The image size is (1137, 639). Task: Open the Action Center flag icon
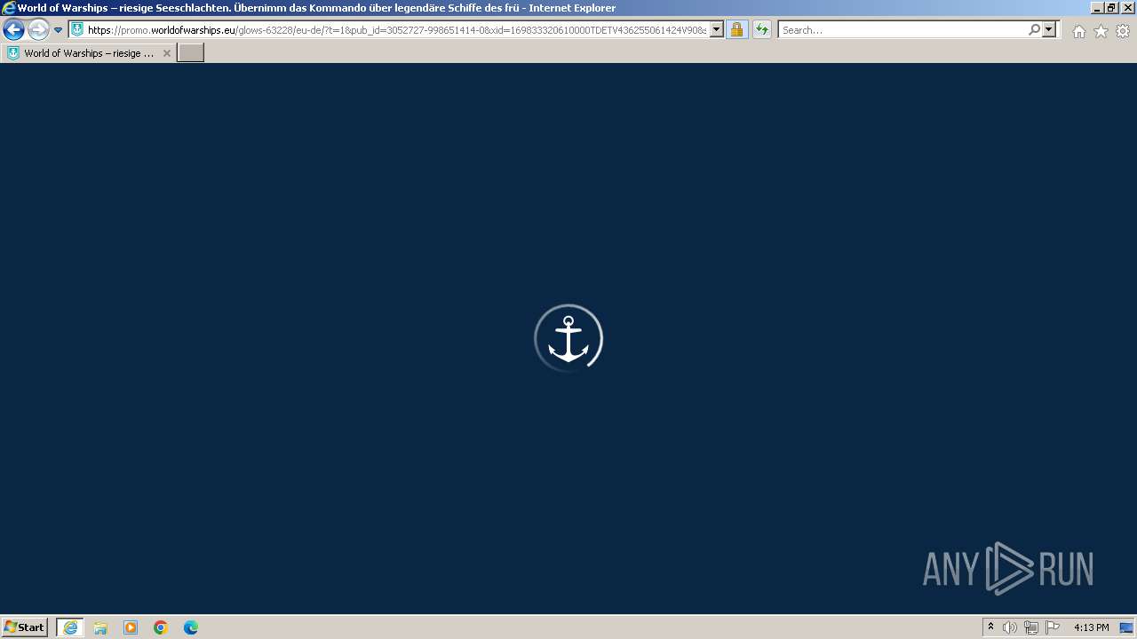coord(1053,627)
